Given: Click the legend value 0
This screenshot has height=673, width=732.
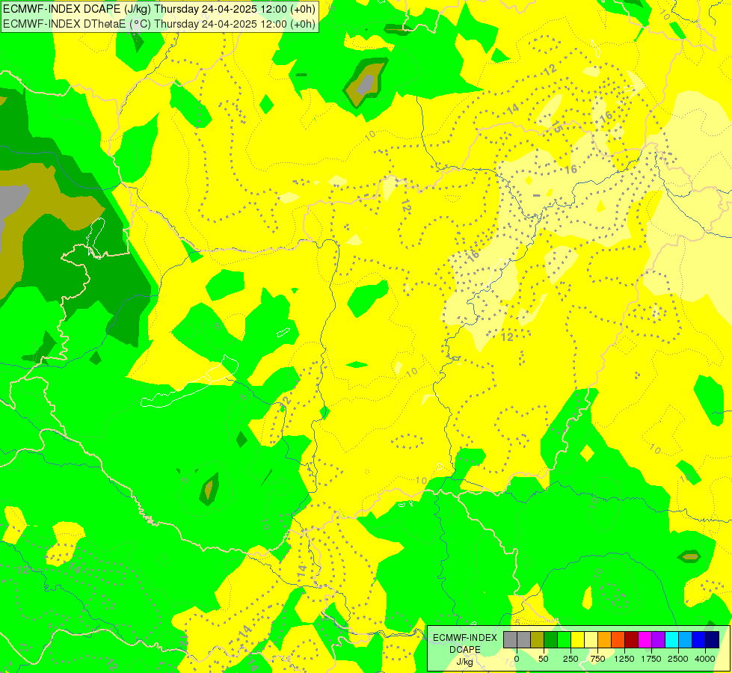Looking at the screenshot, I should 517,659.
